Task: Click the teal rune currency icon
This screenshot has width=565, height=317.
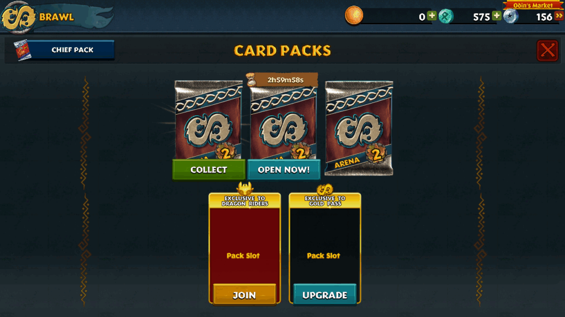Action: 446,16
